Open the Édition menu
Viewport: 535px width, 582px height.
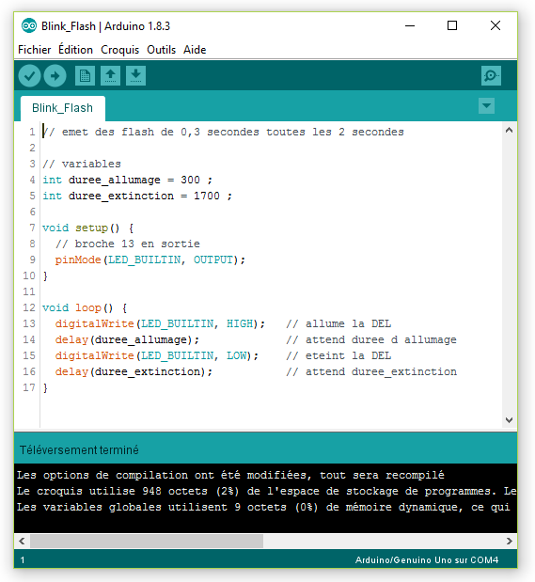76,50
